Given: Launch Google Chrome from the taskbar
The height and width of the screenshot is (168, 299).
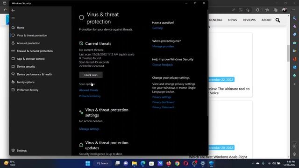Looking at the screenshot, I should pos(177,163).
